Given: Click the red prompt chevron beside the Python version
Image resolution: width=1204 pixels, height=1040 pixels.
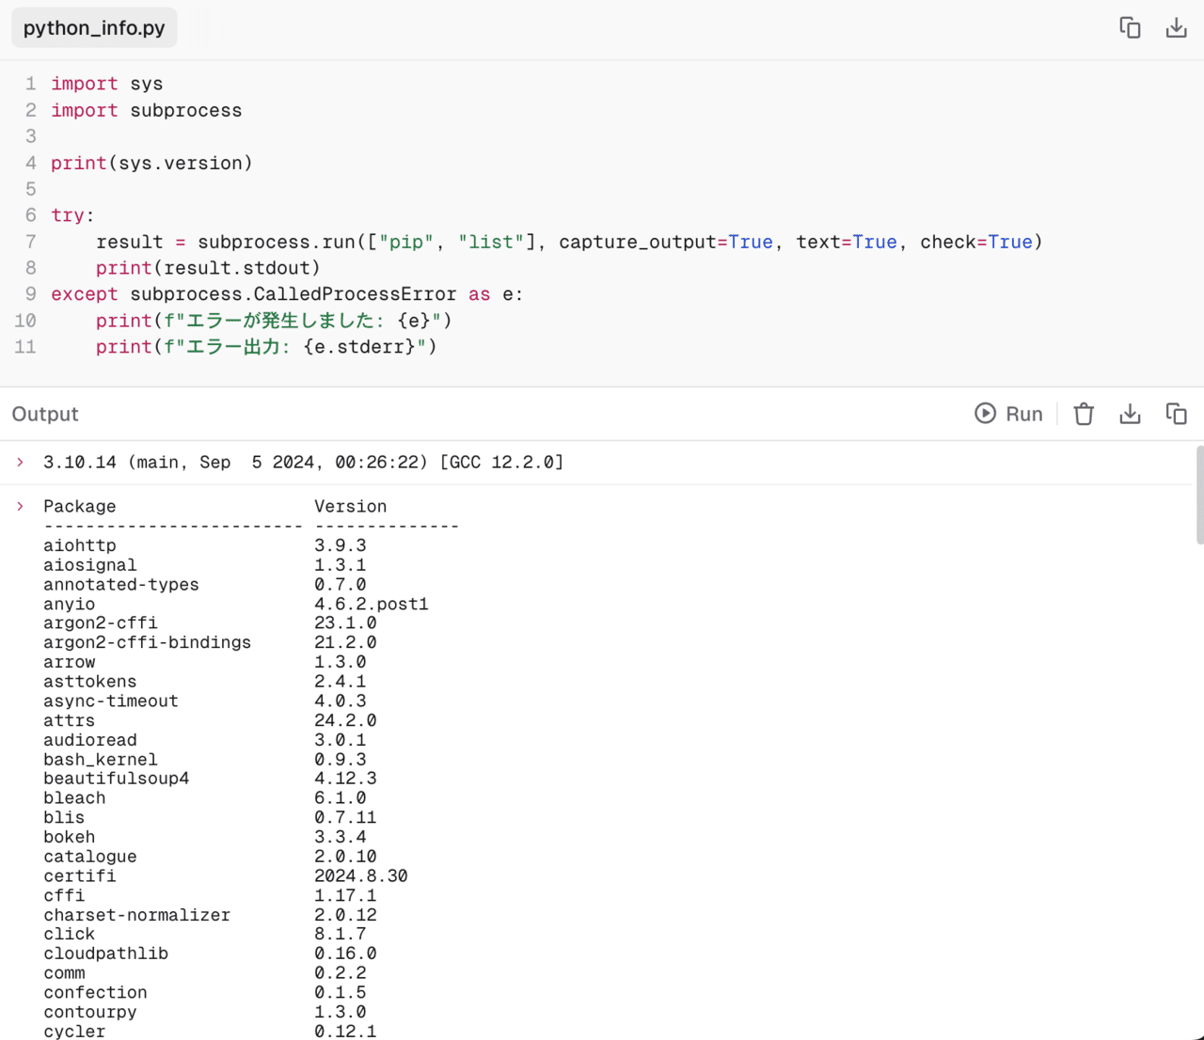Looking at the screenshot, I should 21,462.
